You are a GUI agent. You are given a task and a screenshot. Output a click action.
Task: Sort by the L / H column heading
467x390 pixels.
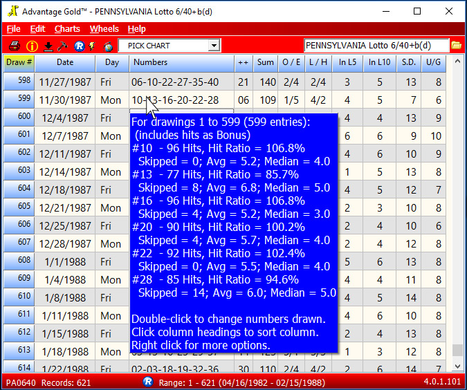(x=318, y=63)
